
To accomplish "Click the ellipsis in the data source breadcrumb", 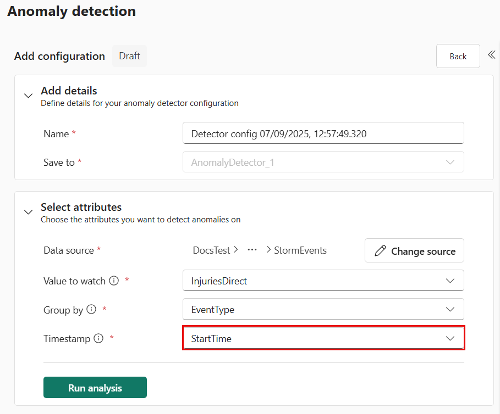I will tap(252, 250).
